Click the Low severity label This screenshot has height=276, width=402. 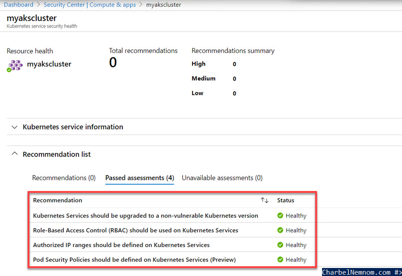coord(197,93)
